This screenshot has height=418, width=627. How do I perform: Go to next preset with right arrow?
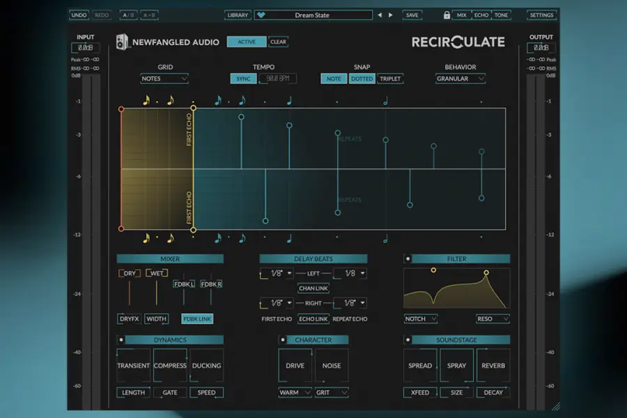tap(391, 15)
